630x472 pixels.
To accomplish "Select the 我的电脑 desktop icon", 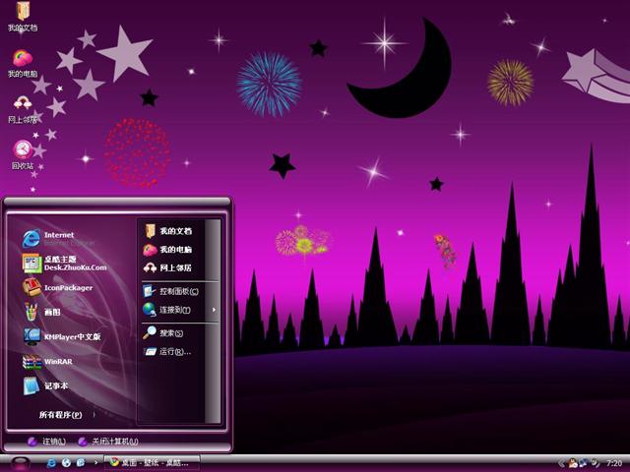I will tap(22, 63).
